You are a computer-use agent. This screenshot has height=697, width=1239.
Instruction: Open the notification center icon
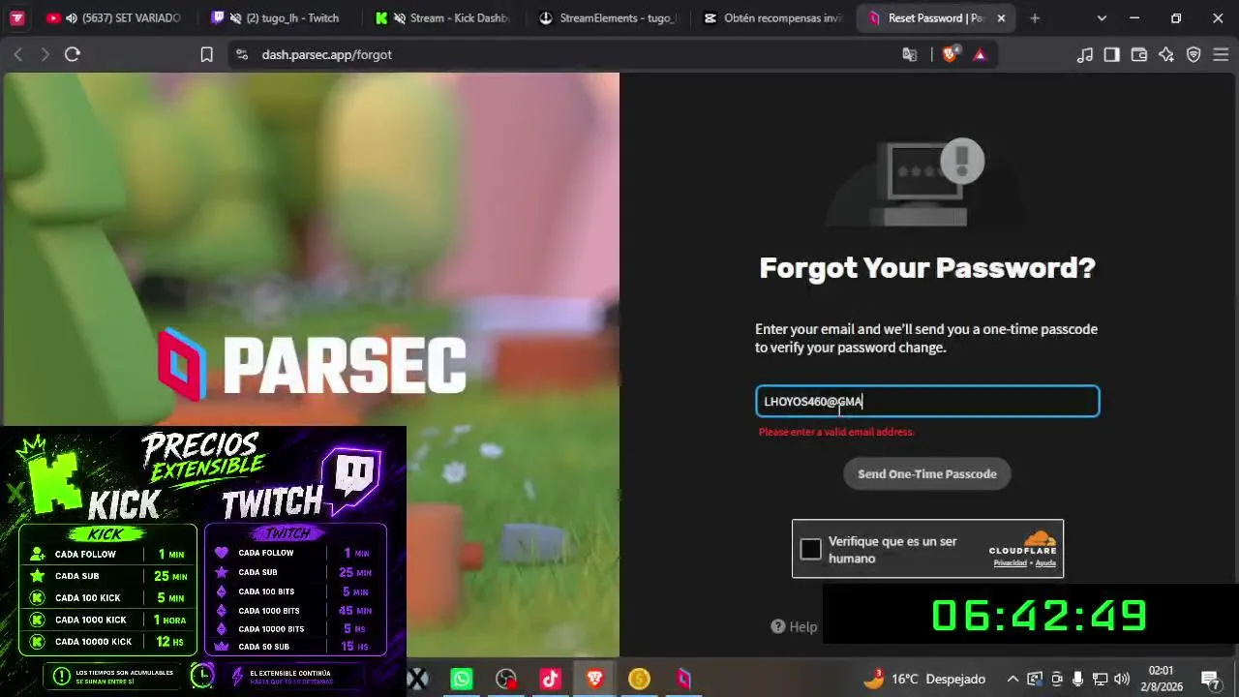click(1210, 679)
